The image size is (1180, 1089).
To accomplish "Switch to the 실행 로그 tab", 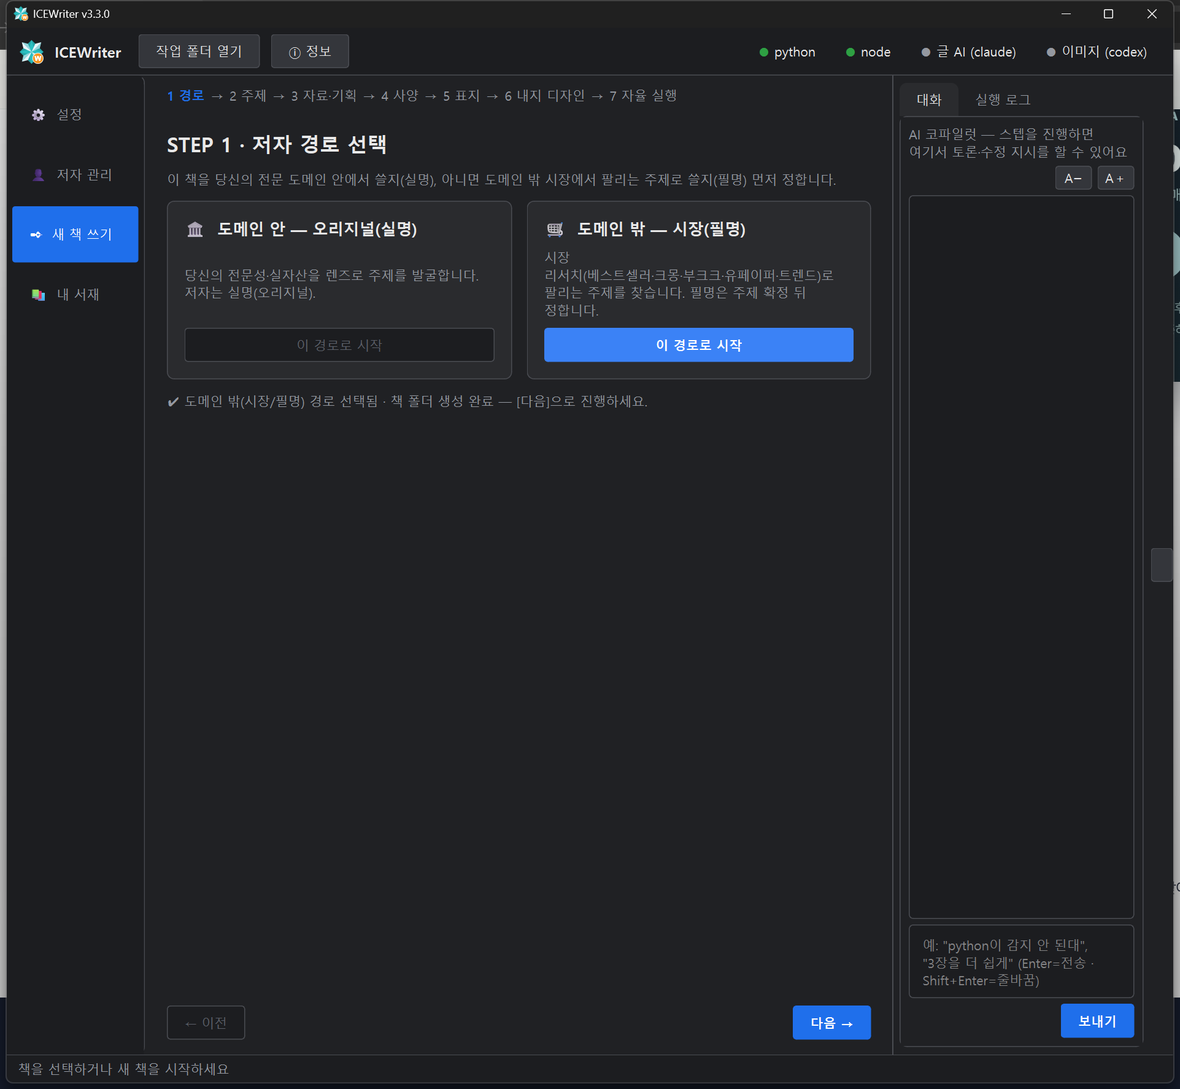I will (1003, 99).
